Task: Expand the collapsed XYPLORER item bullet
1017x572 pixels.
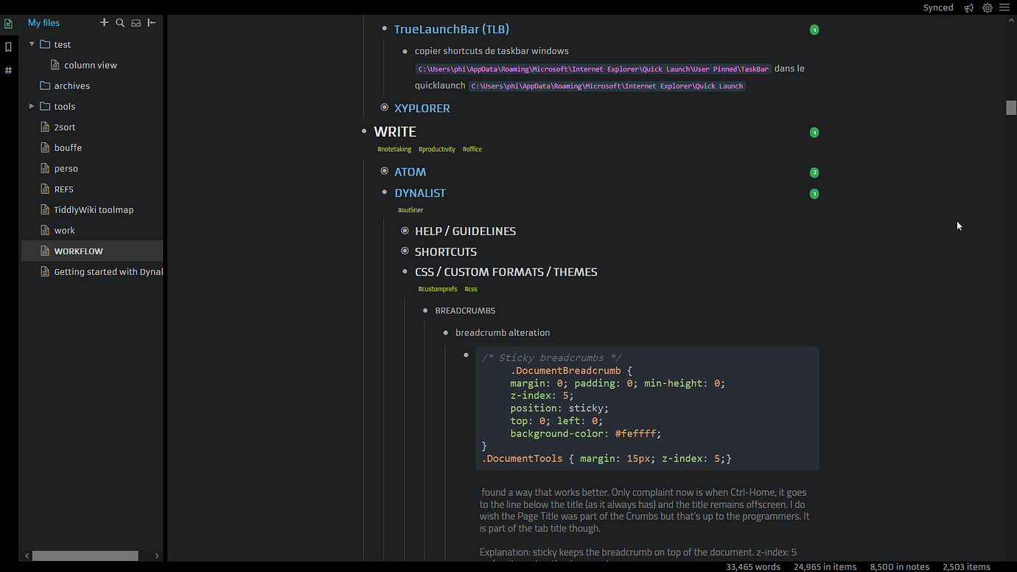Action: tap(384, 107)
